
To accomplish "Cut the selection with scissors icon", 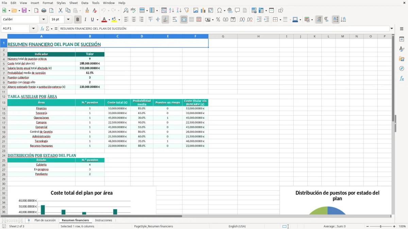I will pyautogui.click(x=61, y=11).
